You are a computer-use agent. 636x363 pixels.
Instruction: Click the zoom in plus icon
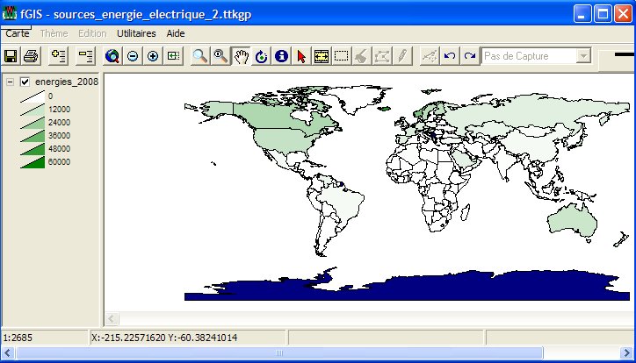153,56
